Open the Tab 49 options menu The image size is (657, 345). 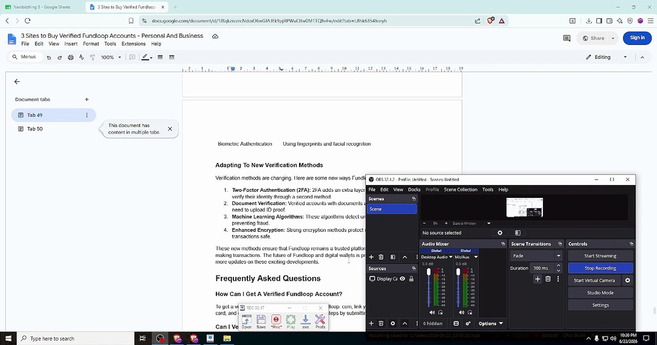click(x=87, y=115)
